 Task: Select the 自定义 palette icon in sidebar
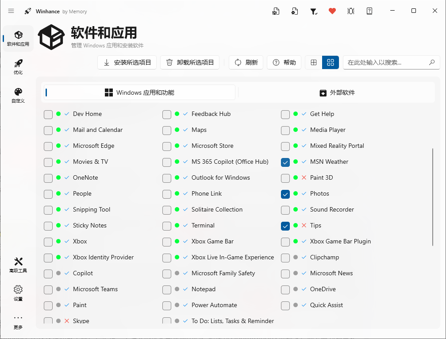tap(18, 95)
